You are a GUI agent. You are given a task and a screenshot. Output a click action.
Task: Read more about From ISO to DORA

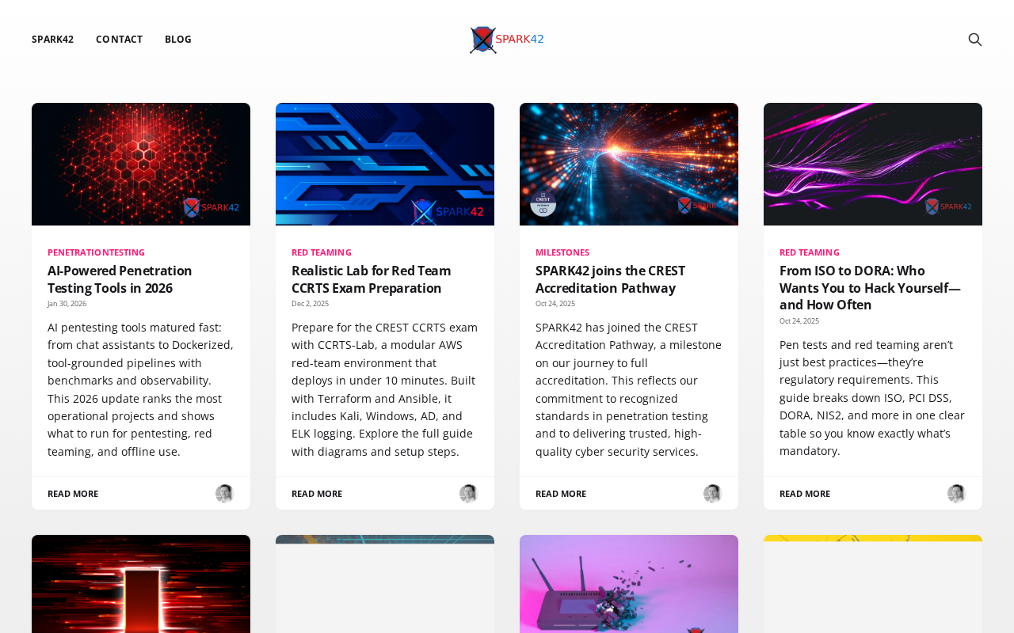click(x=805, y=494)
